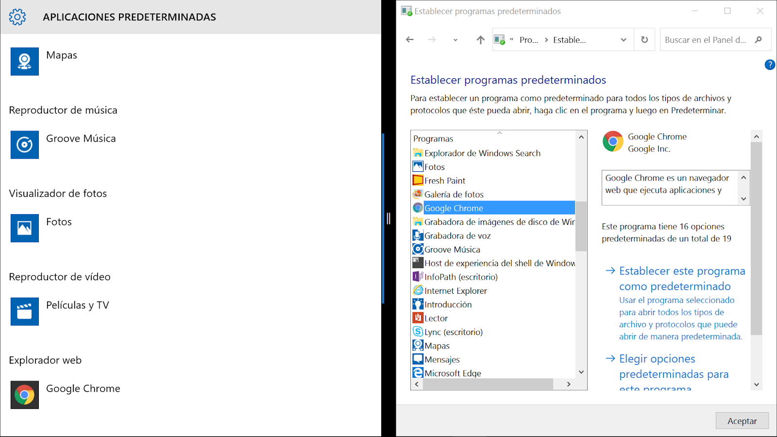Click the programs list scroll right arrow
Viewport: 777px width, 437px height.
[569, 384]
